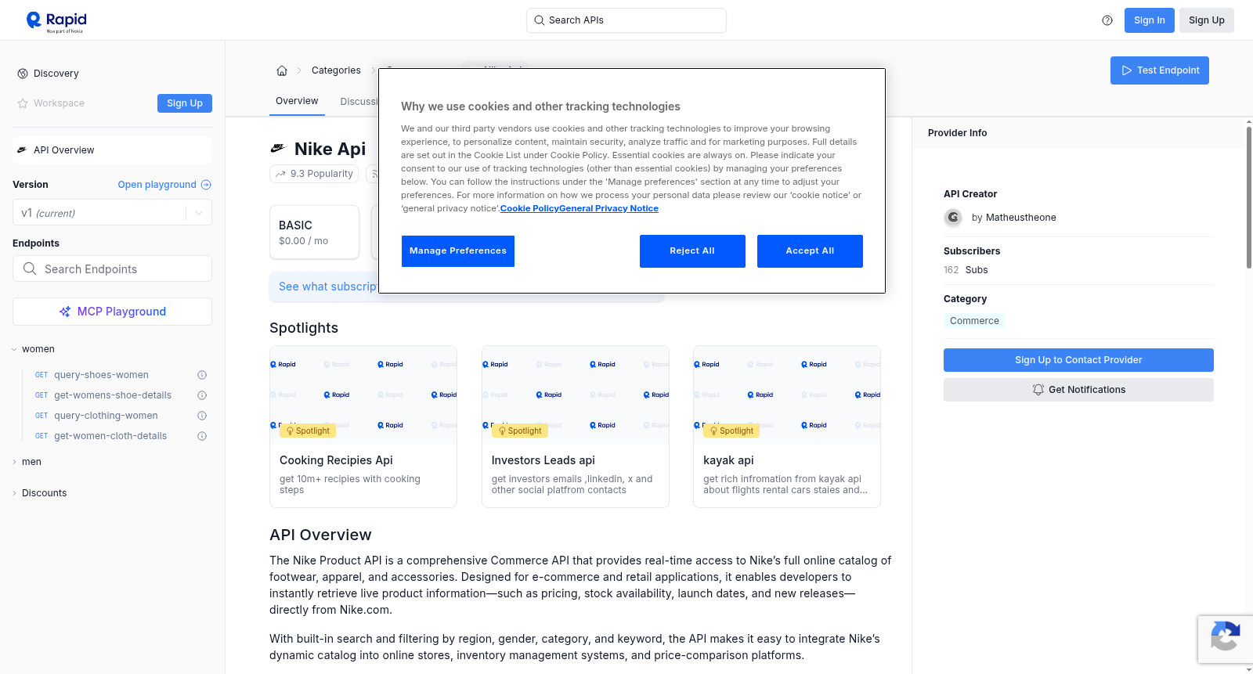
Task: Focus the Search Endpoints field
Action: pos(112,269)
